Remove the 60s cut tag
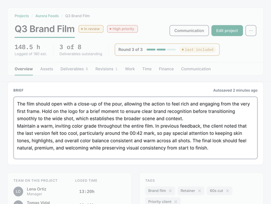 [227, 191]
